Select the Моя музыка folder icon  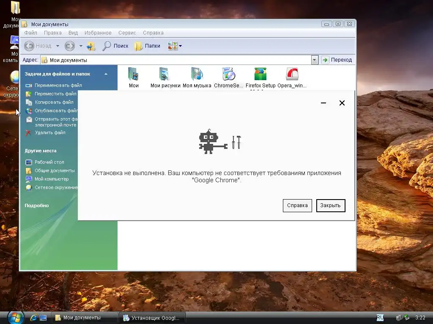click(197, 74)
